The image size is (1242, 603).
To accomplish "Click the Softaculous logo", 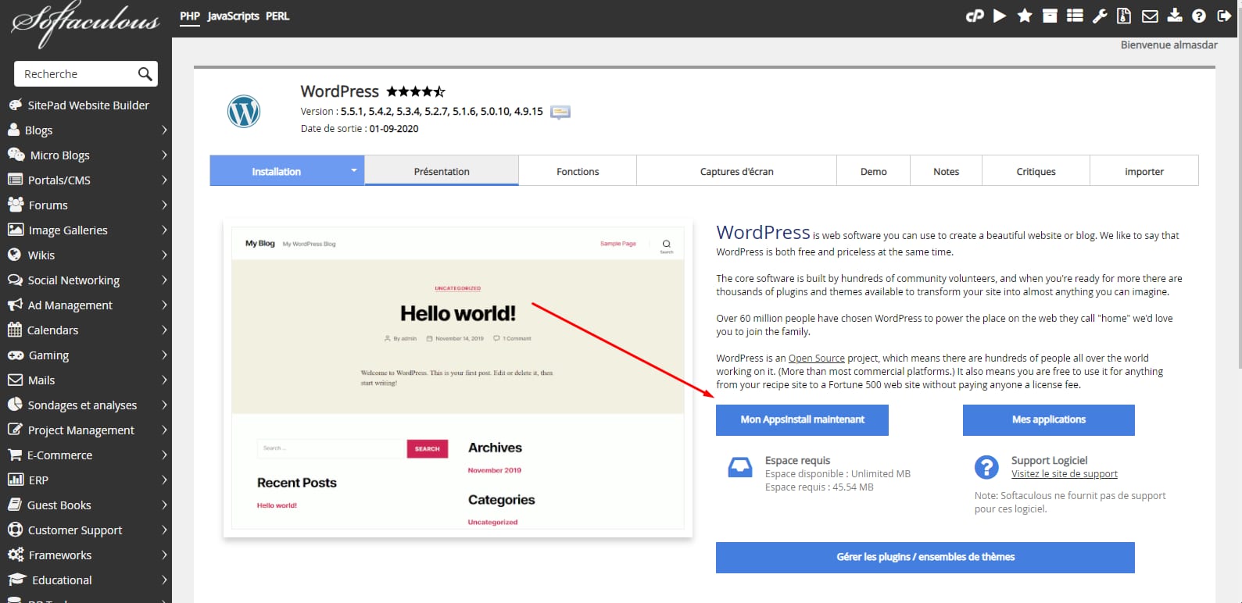I will pos(85,23).
